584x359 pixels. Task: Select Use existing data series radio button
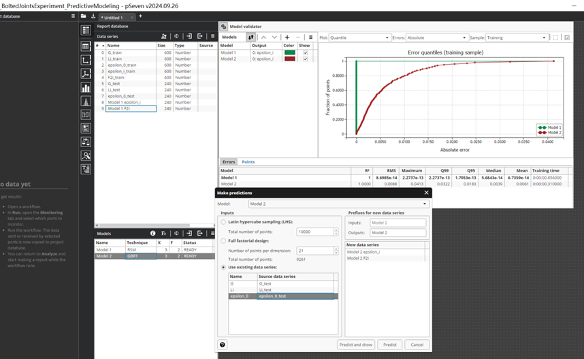[x=223, y=267]
